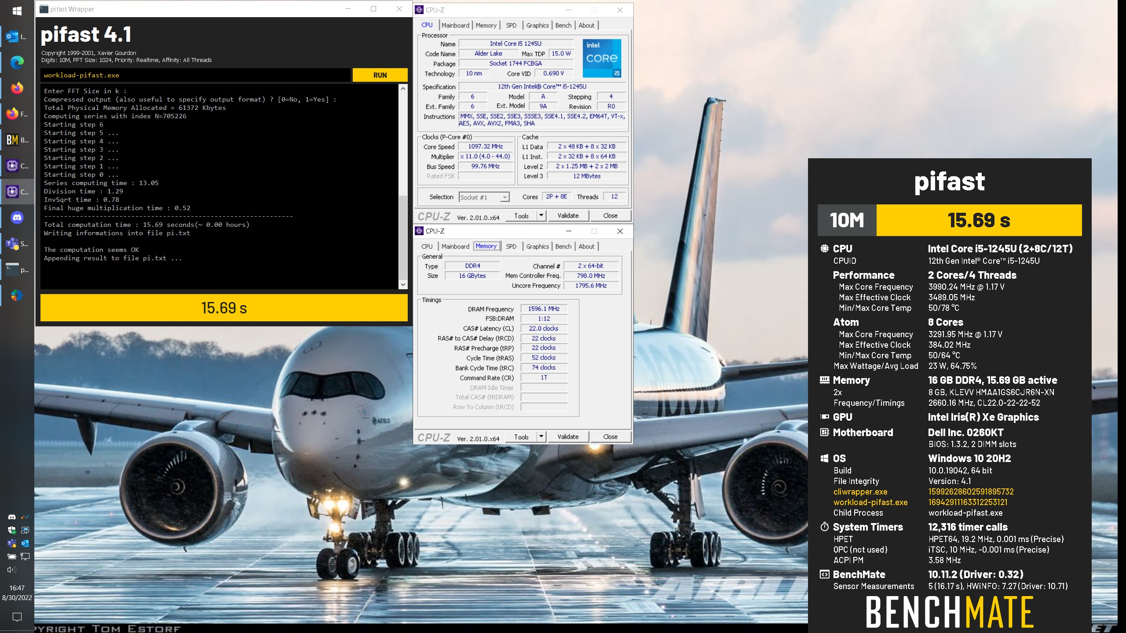1126x633 pixels.
Task: Open Bench tab in top CPU-Z window
Action: [563, 25]
